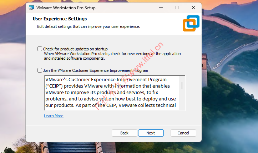Close the setup window with the X

coord(193,8)
